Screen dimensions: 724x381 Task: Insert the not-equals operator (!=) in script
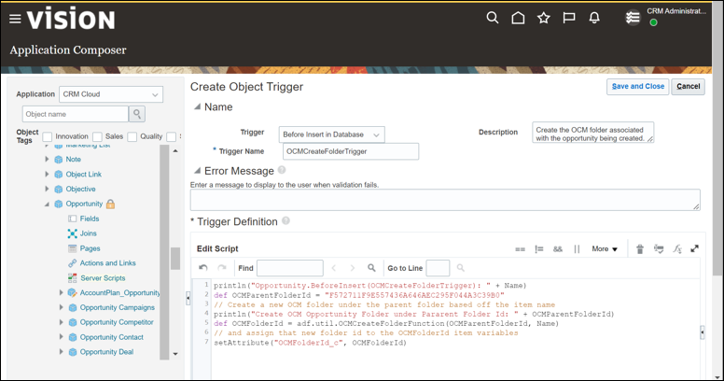tap(539, 249)
